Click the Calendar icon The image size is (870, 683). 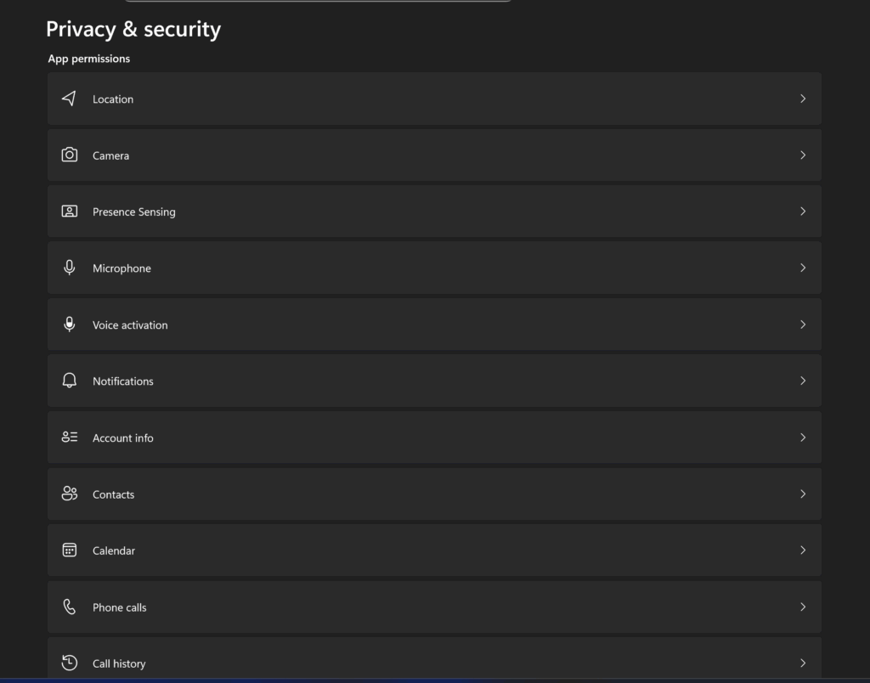tap(69, 550)
